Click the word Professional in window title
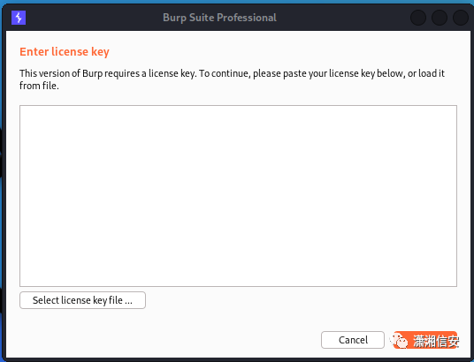Screen dimensions: 474x362 click(x=247, y=18)
